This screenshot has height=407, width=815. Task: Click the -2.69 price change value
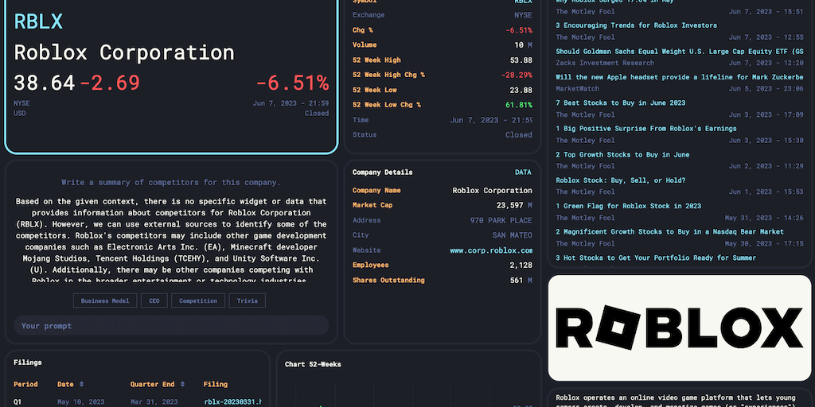(x=110, y=83)
